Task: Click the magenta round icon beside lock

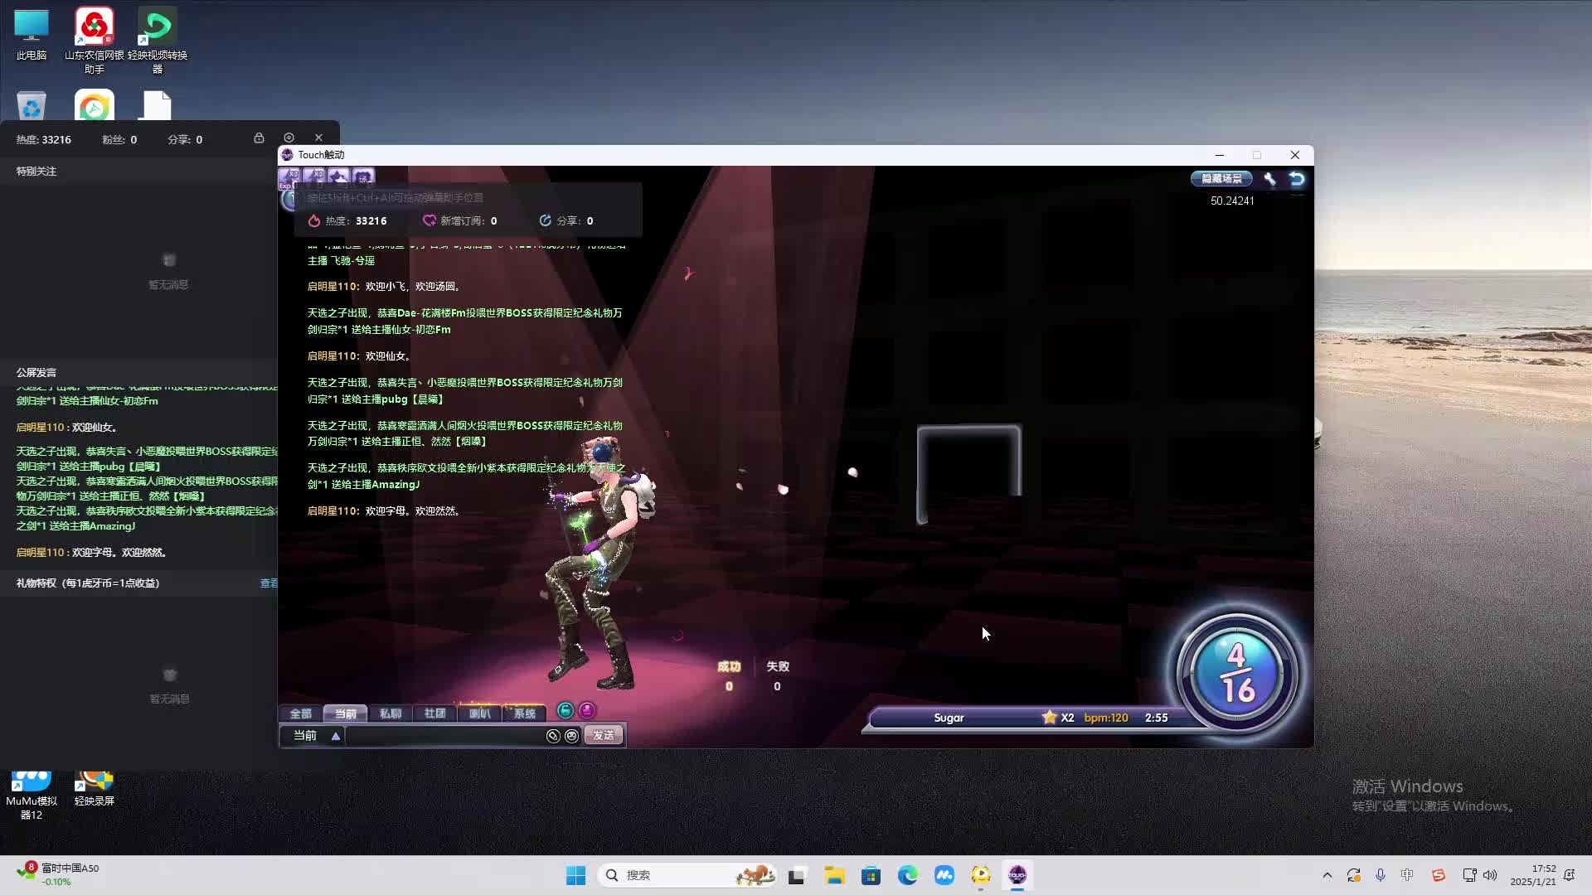Action: [587, 710]
